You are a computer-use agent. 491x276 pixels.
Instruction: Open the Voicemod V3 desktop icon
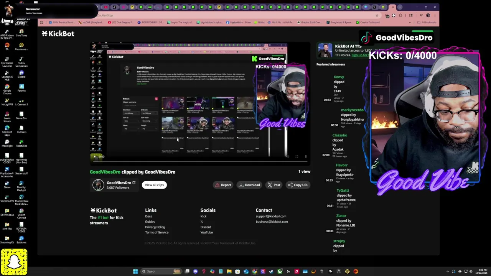pyautogui.click(x=7, y=198)
